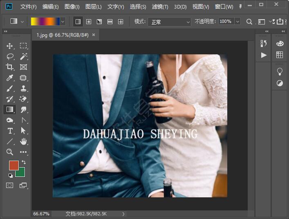Select the Magic Wand tool

tap(23, 56)
